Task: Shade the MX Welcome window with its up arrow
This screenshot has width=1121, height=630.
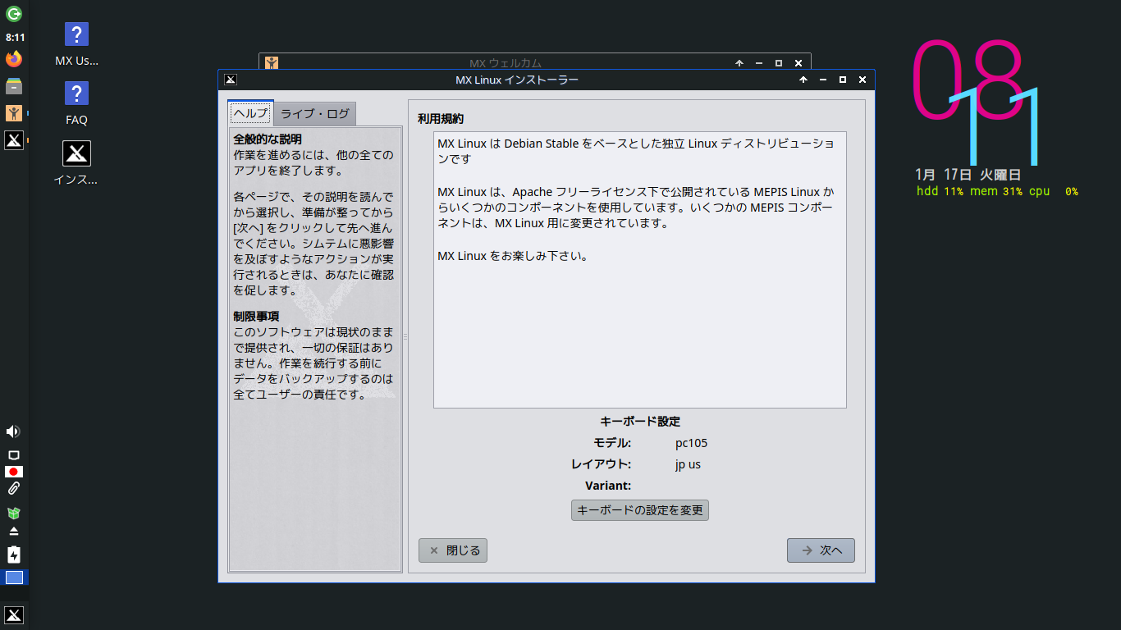Action: pos(739,62)
